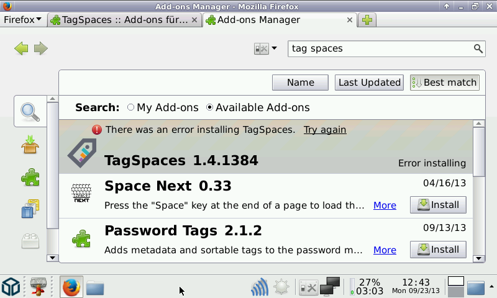The width and height of the screenshot is (497, 298).
Task: Click the forward navigation arrow
Action: coord(41,48)
